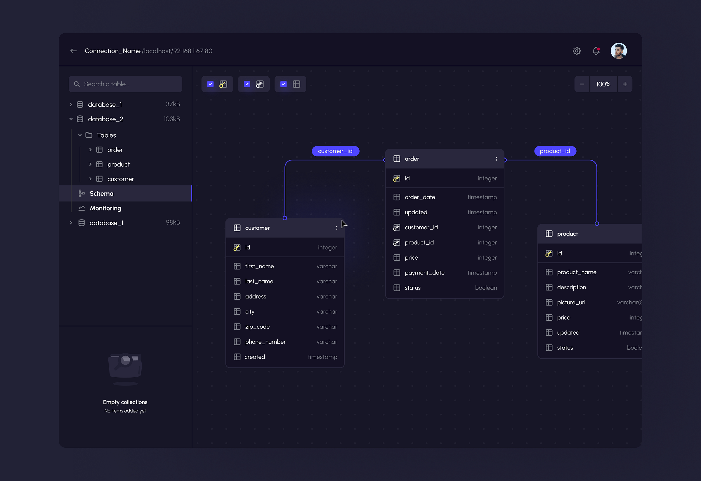Collapse database_2 tree node

(x=71, y=119)
